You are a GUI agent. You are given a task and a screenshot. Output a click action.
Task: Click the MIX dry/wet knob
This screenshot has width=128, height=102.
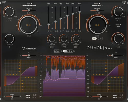[x=119, y=39]
